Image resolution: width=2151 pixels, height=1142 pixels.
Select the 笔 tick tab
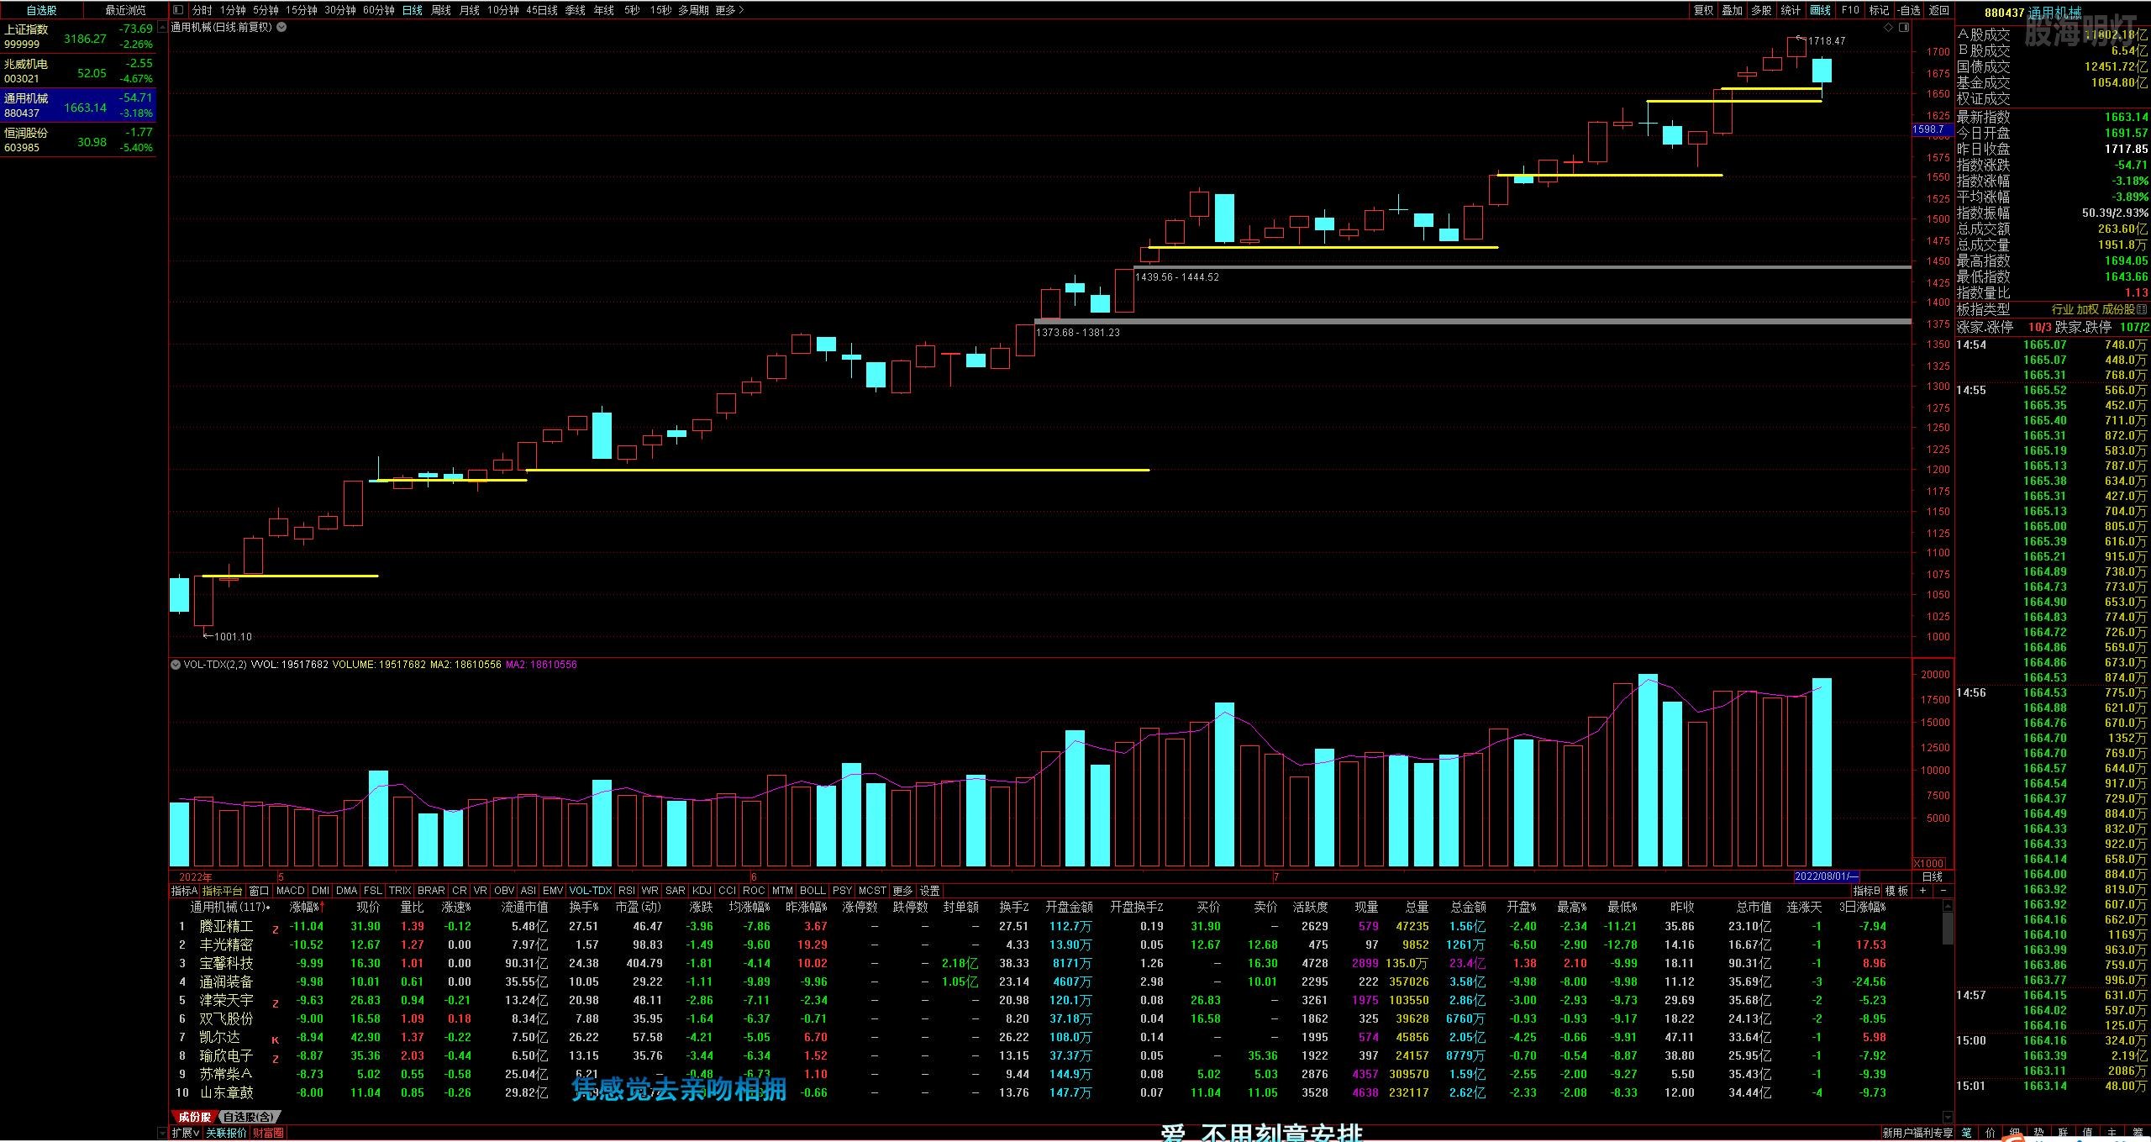coord(1968,1134)
